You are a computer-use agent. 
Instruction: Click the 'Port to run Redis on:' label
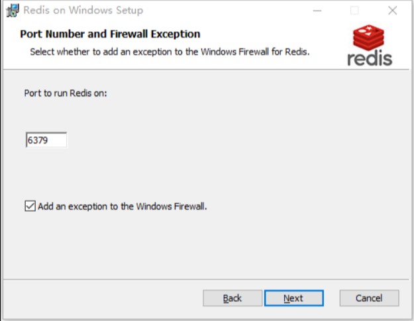tap(66, 93)
